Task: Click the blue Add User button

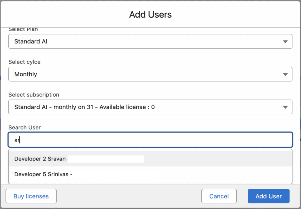Action: [x=269, y=196]
